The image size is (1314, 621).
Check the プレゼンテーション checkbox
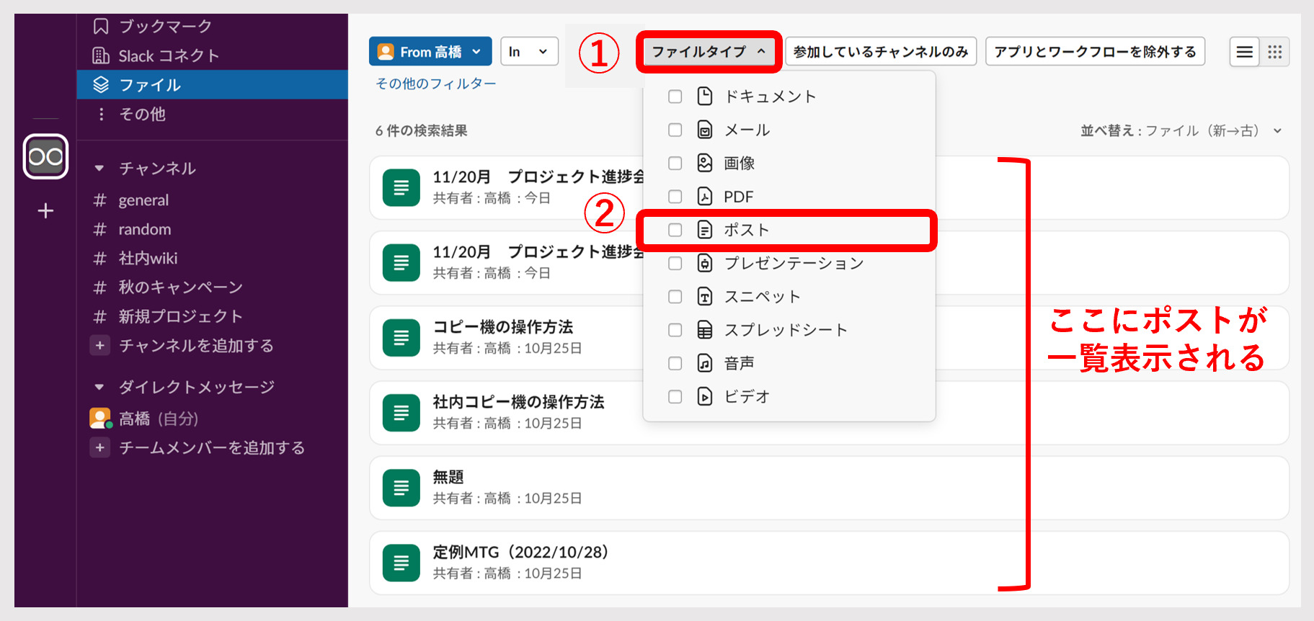[x=675, y=263]
